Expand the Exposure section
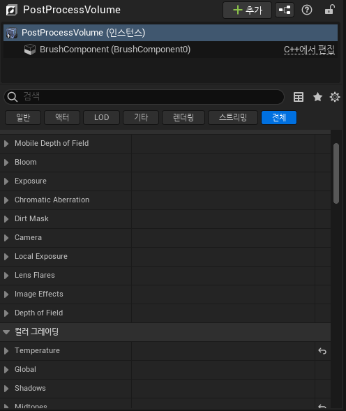The height and width of the screenshot is (411, 346). point(6,181)
